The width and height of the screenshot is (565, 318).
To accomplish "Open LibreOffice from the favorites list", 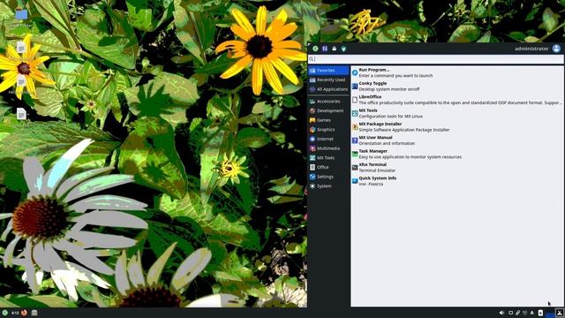I will pyautogui.click(x=457, y=100).
